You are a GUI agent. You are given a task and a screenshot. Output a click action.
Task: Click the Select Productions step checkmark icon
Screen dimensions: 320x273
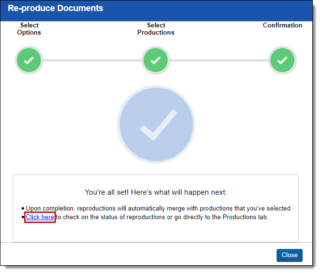pos(156,61)
